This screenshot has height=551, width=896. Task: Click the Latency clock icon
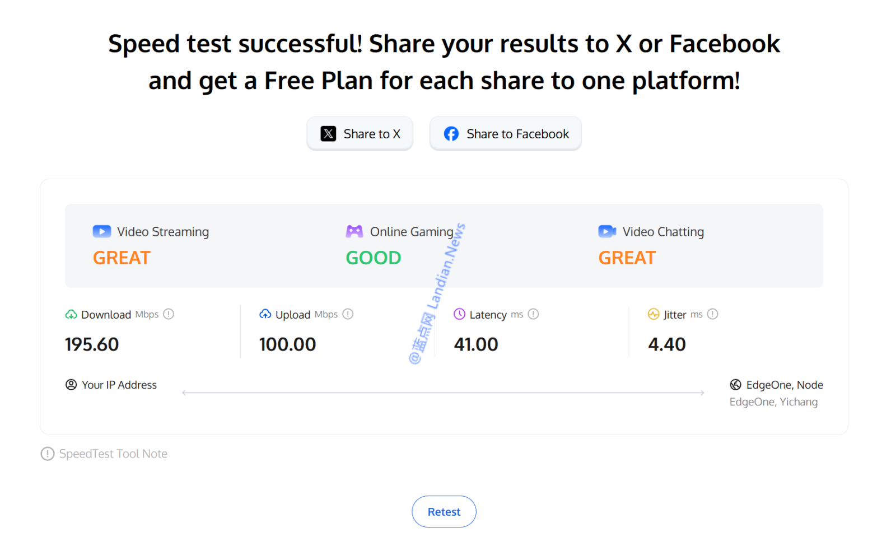point(460,314)
